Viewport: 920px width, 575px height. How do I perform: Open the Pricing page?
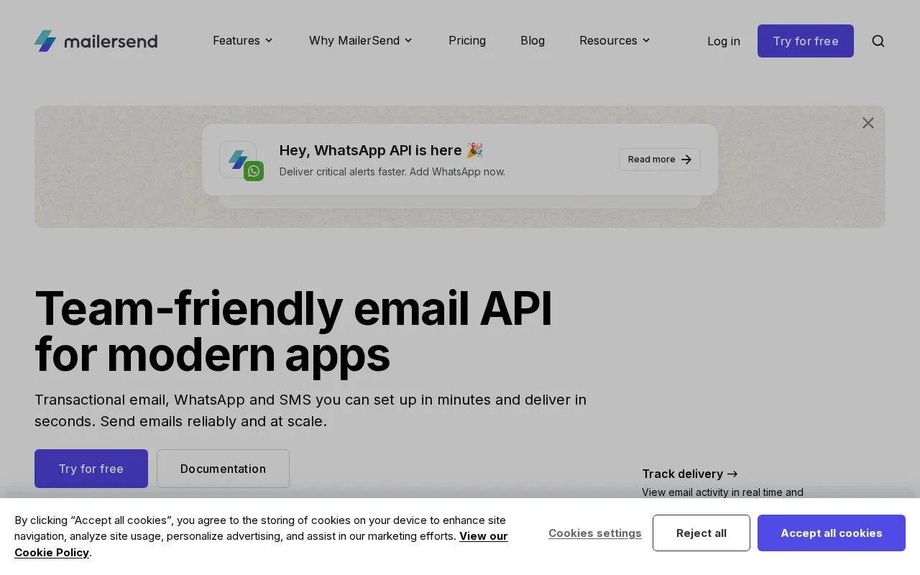467,40
